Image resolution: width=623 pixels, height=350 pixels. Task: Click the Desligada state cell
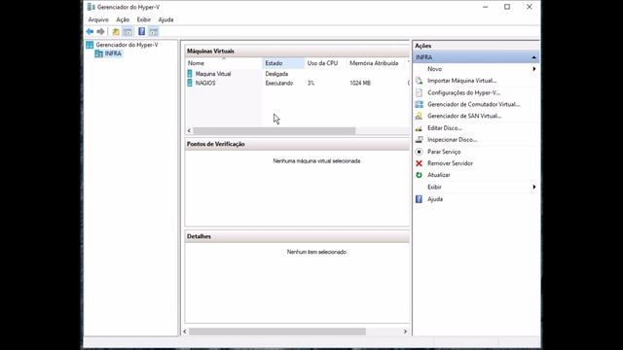(x=276, y=74)
